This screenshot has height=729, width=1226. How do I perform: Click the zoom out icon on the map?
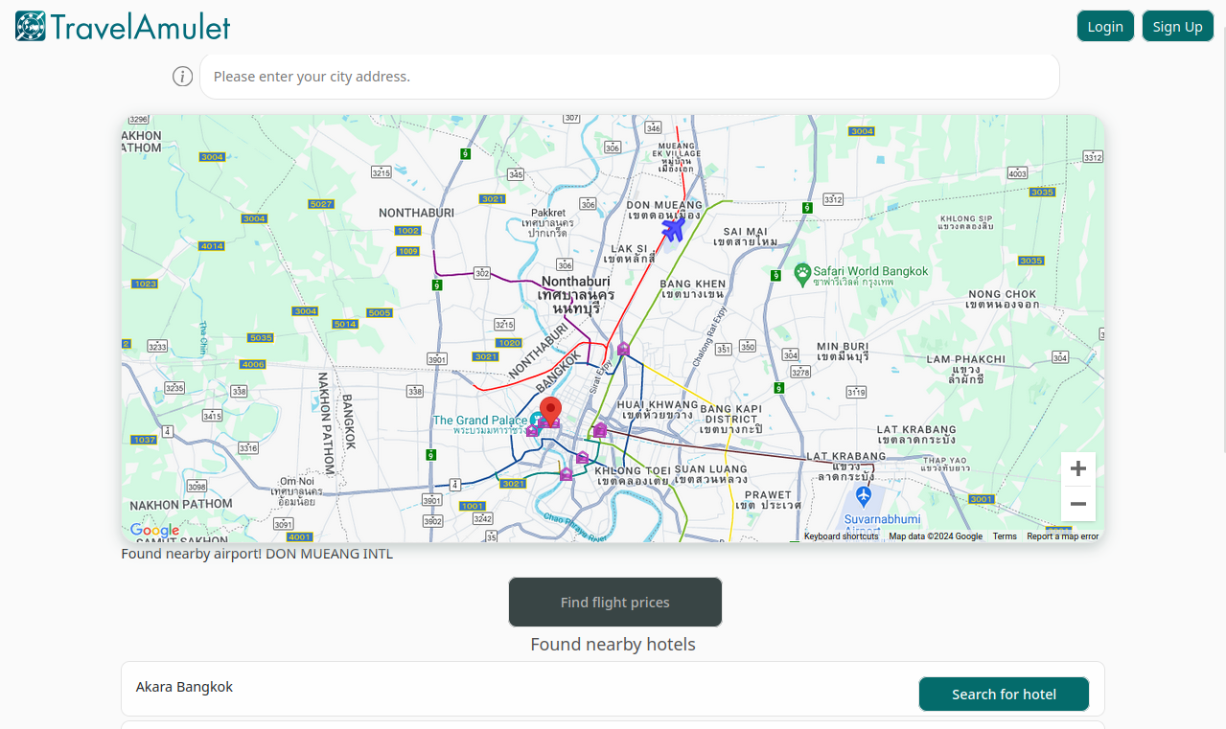click(1077, 503)
